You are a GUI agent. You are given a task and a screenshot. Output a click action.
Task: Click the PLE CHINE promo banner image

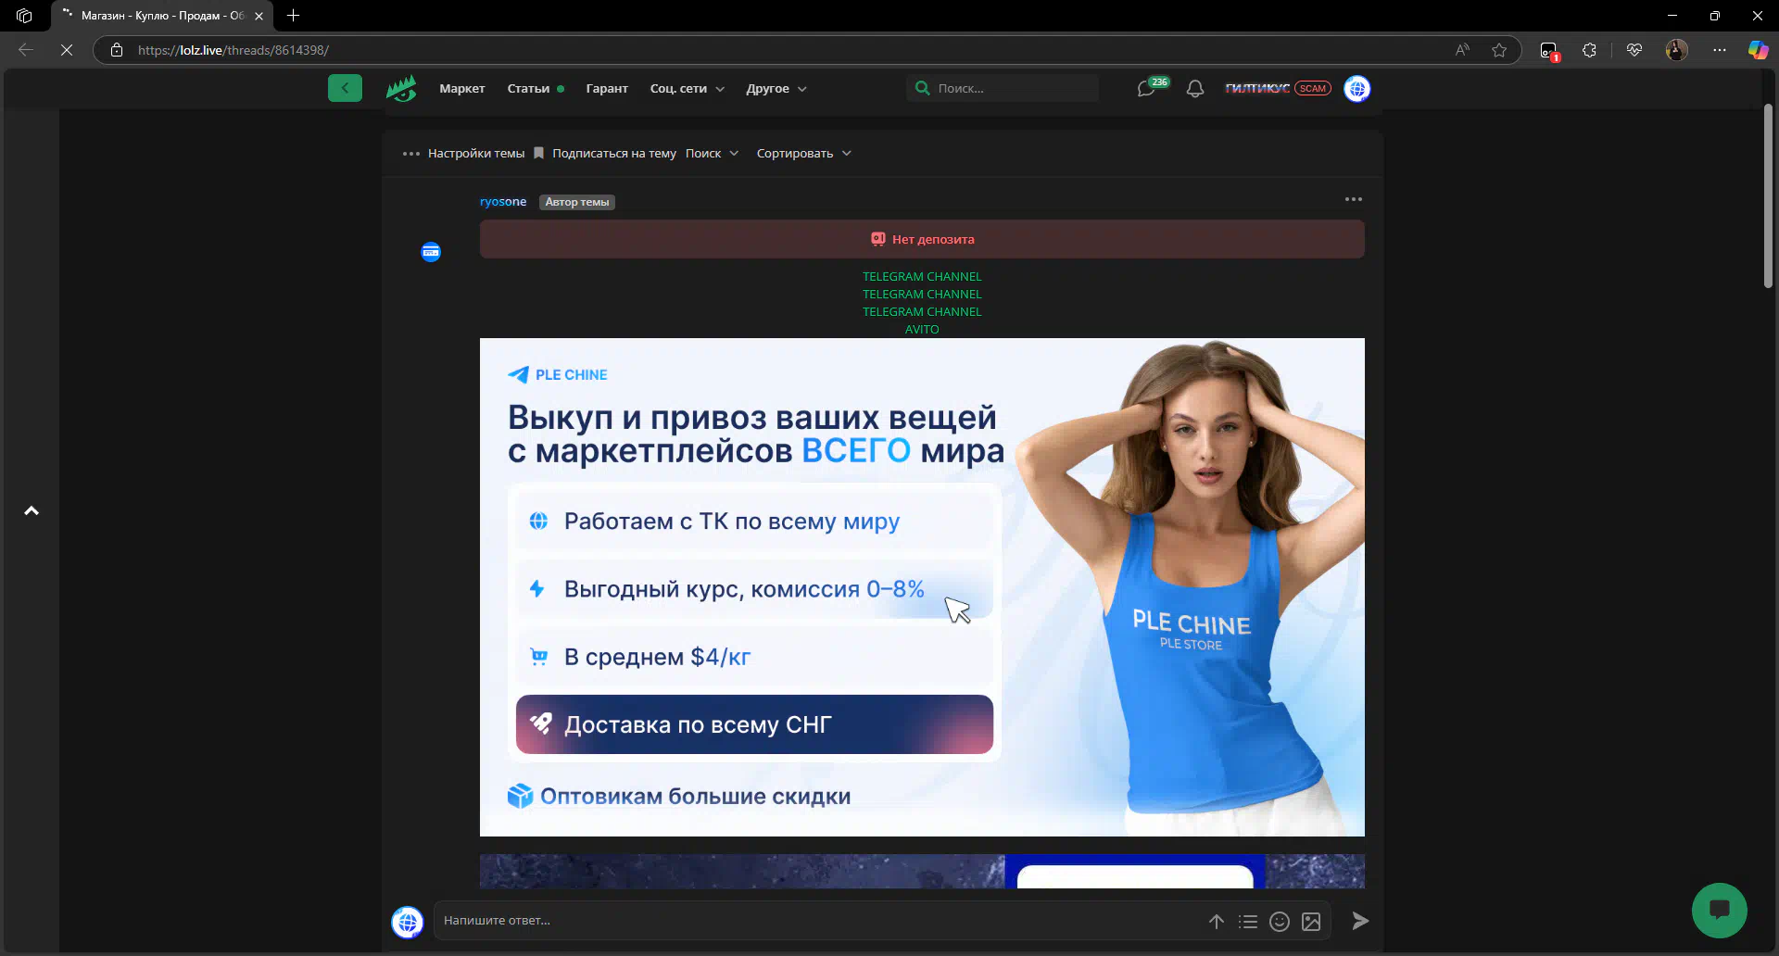click(922, 587)
